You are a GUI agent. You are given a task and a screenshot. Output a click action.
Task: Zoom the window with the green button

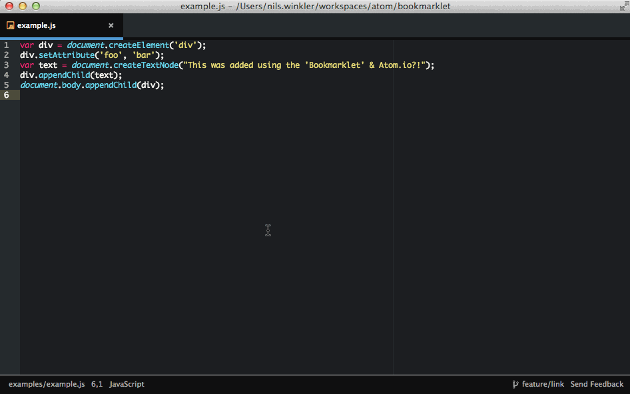[x=36, y=6]
